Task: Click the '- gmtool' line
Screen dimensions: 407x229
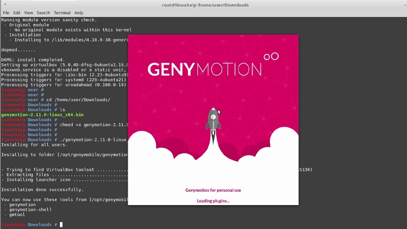Action: tap(15, 215)
